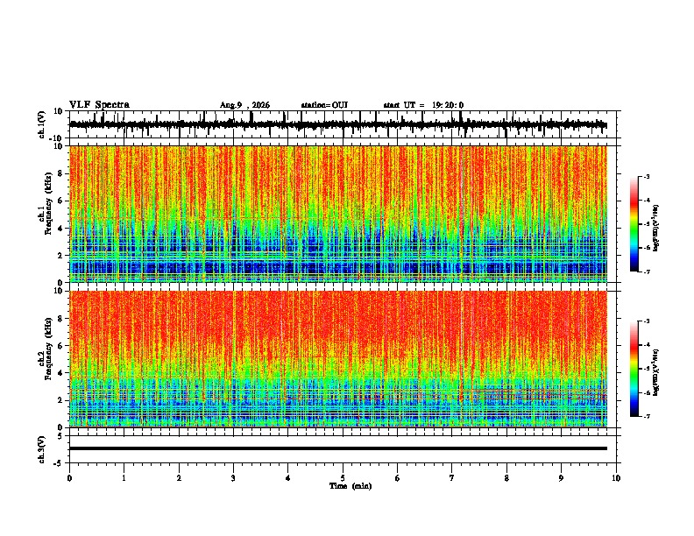Click the "1" tick on the time axis

124,478
